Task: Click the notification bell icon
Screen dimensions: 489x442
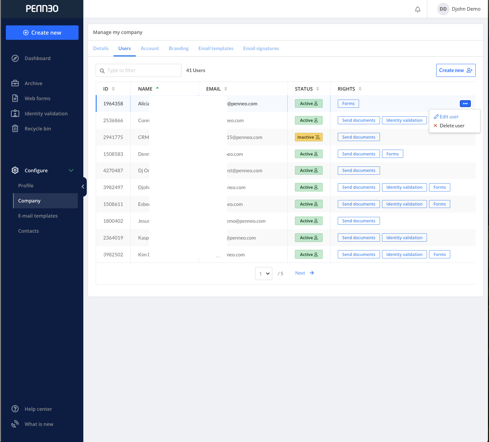Action: pos(418,9)
